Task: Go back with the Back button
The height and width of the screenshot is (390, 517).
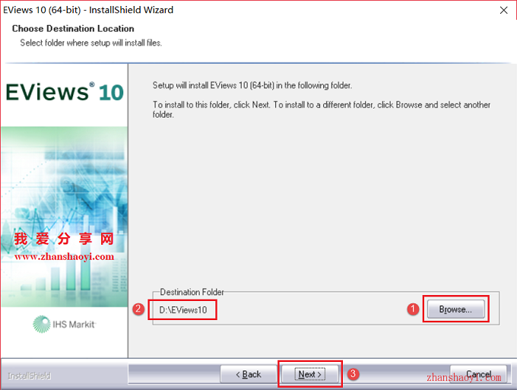Action: (x=249, y=374)
